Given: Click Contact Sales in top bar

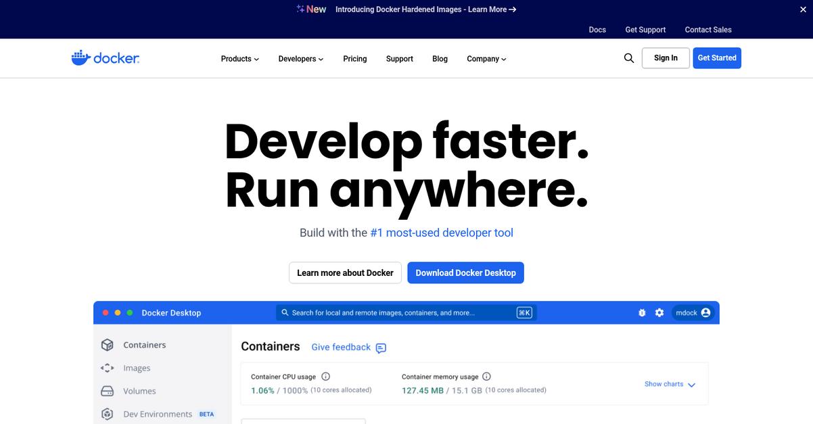Looking at the screenshot, I should pyautogui.click(x=708, y=30).
